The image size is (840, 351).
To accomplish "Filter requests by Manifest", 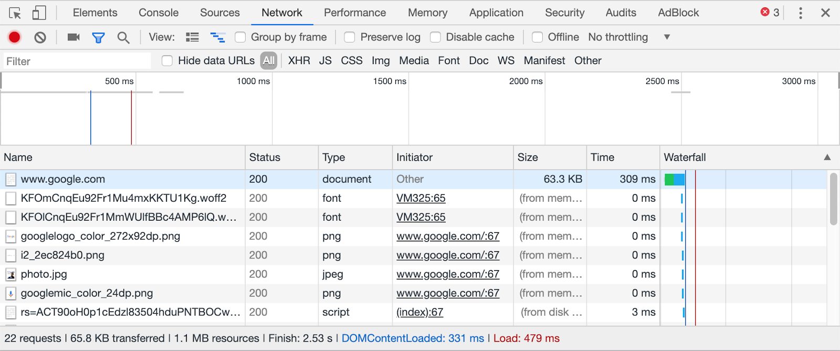I will (544, 61).
